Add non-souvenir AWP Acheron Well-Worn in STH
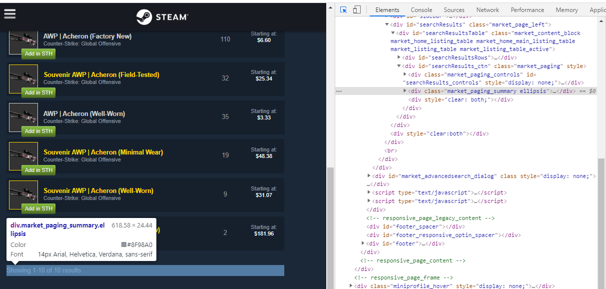This screenshot has height=289, width=606. pos(38,131)
